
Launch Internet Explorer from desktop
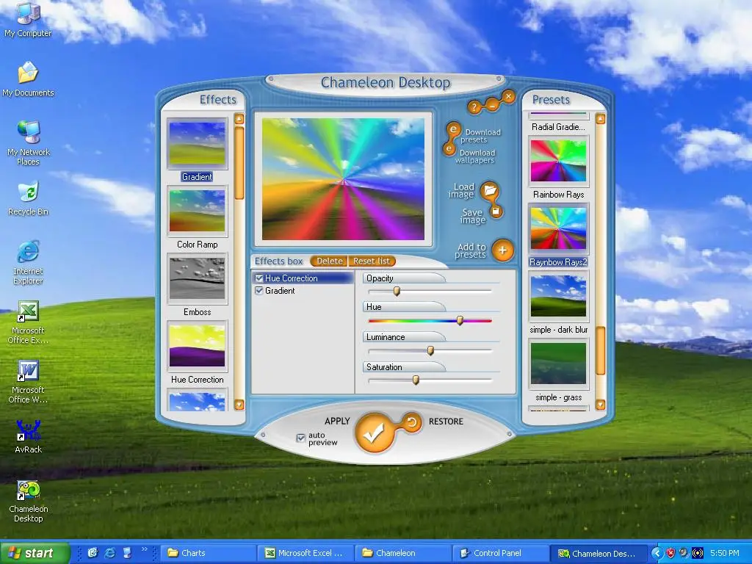[x=28, y=262]
